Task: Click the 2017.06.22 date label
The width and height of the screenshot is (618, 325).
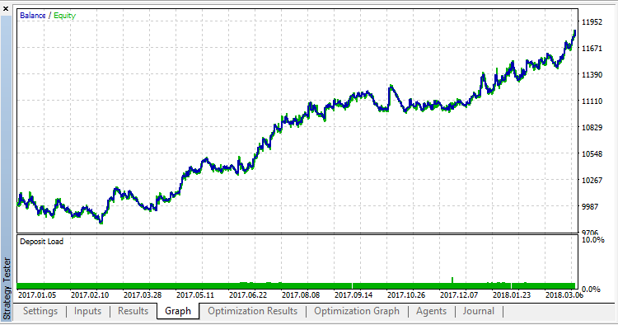Action: pos(248,294)
